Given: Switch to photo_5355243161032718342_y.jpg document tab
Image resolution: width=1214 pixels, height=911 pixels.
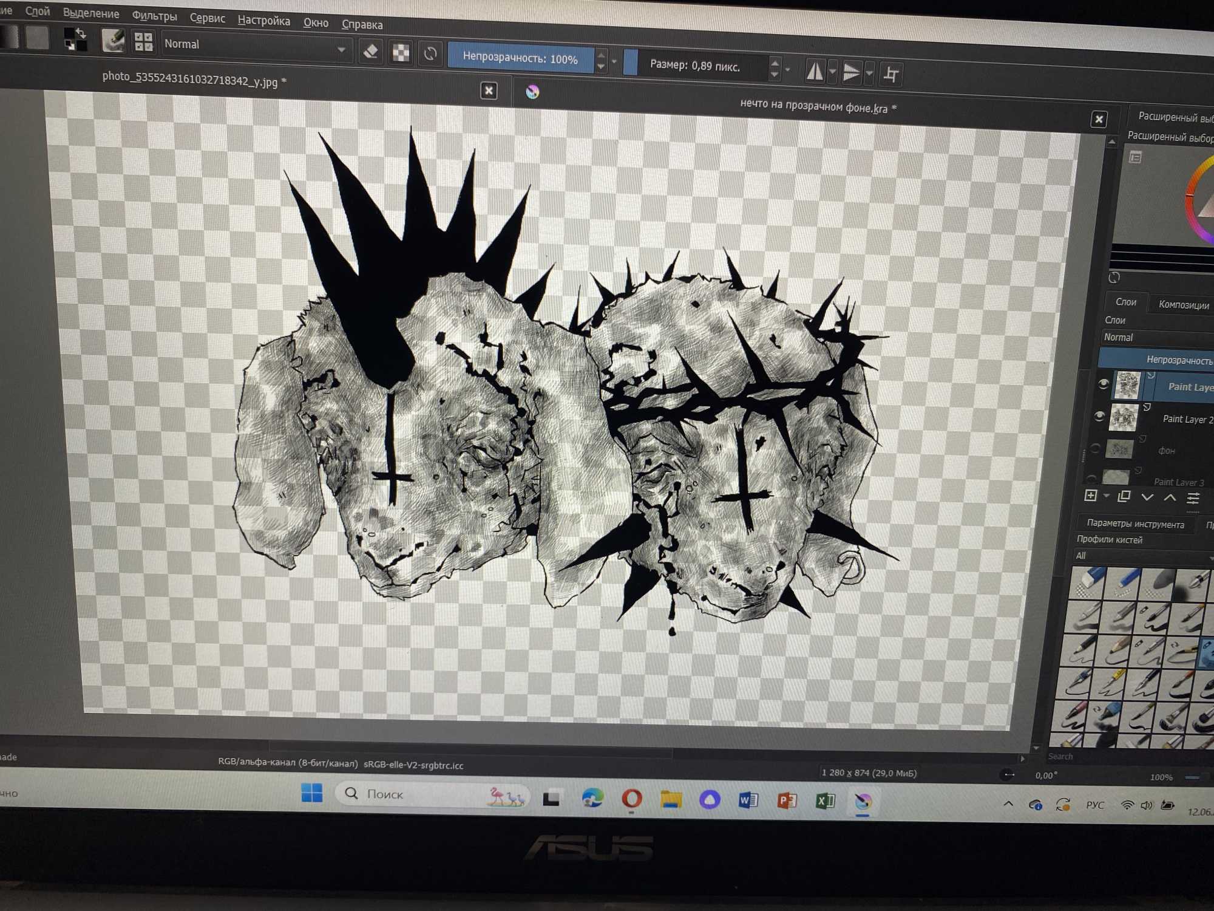Looking at the screenshot, I should pos(194,79).
